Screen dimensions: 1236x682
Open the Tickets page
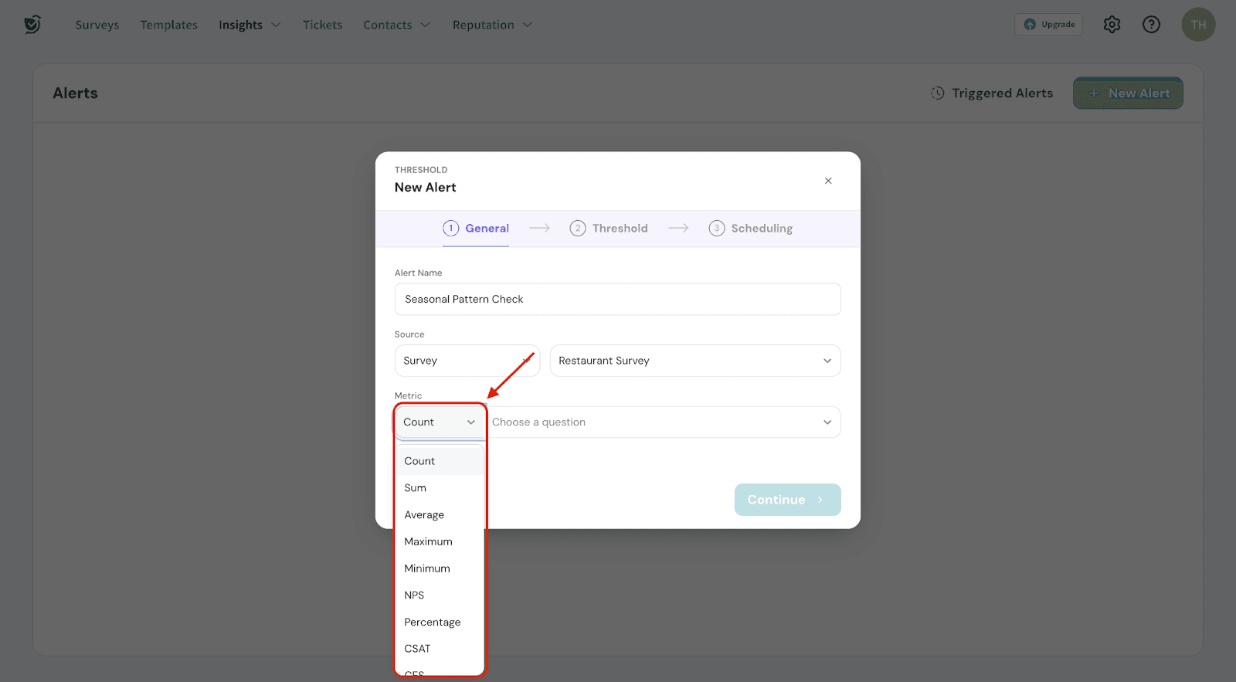[322, 25]
